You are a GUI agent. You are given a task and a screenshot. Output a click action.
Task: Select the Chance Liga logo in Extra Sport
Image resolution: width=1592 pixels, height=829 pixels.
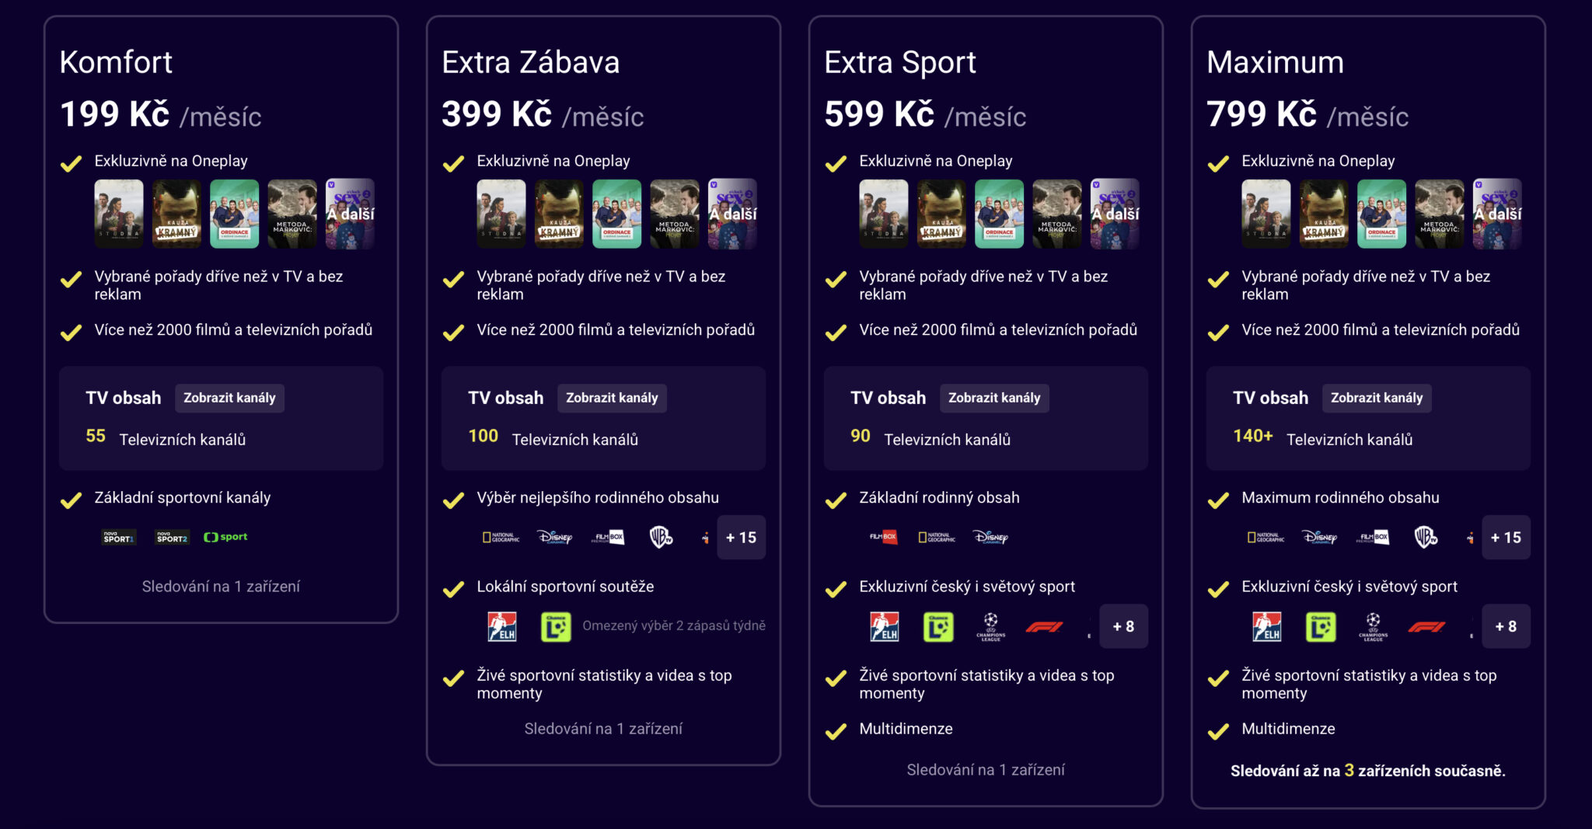click(x=940, y=626)
